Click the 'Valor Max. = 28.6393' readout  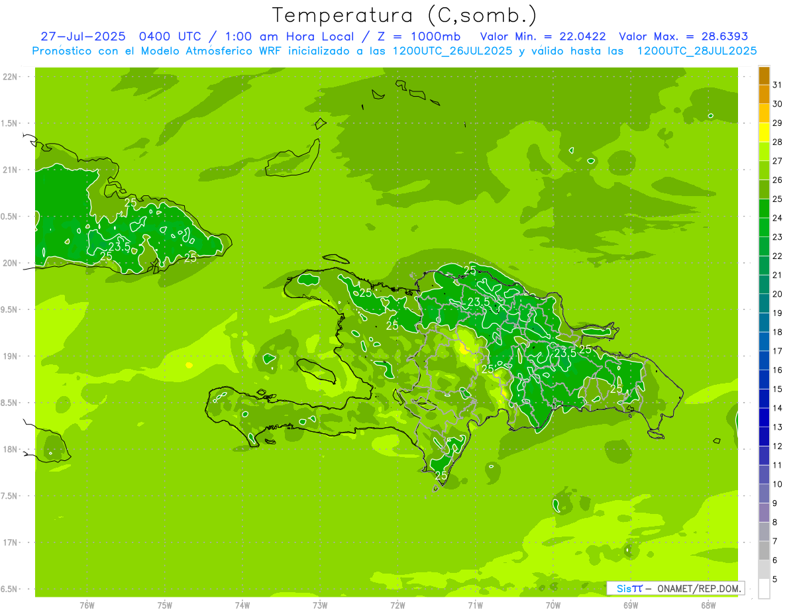684,36
